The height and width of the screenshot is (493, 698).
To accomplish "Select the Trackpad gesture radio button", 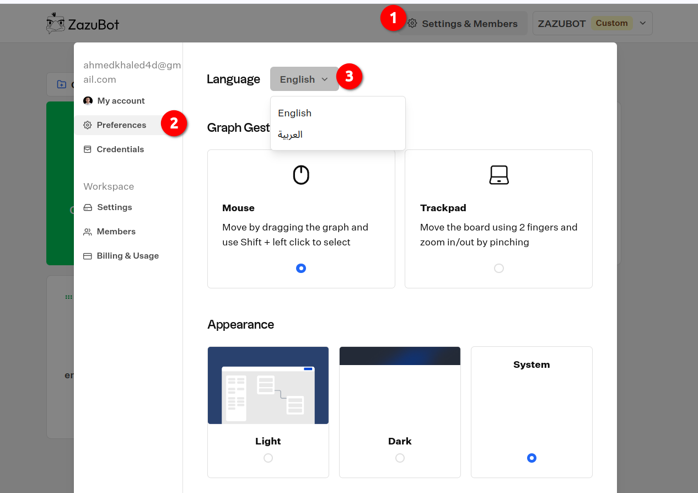I will [x=499, y=268].
